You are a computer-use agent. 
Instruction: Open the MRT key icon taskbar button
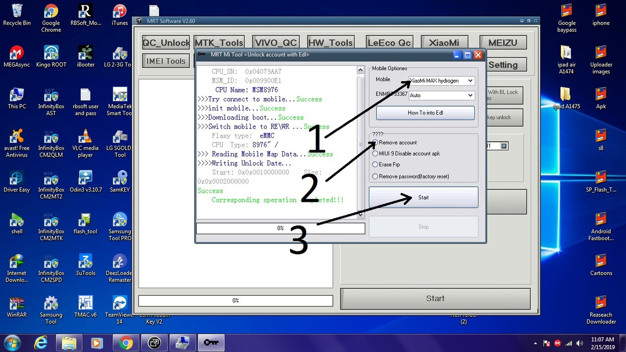click(211, 343)
